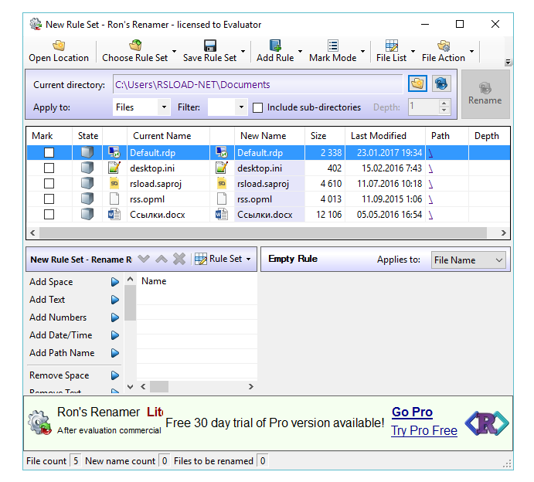Screen dimensions: 534x482
Task: Click the browse folder icon beside directory
Action: coord(417,84)
